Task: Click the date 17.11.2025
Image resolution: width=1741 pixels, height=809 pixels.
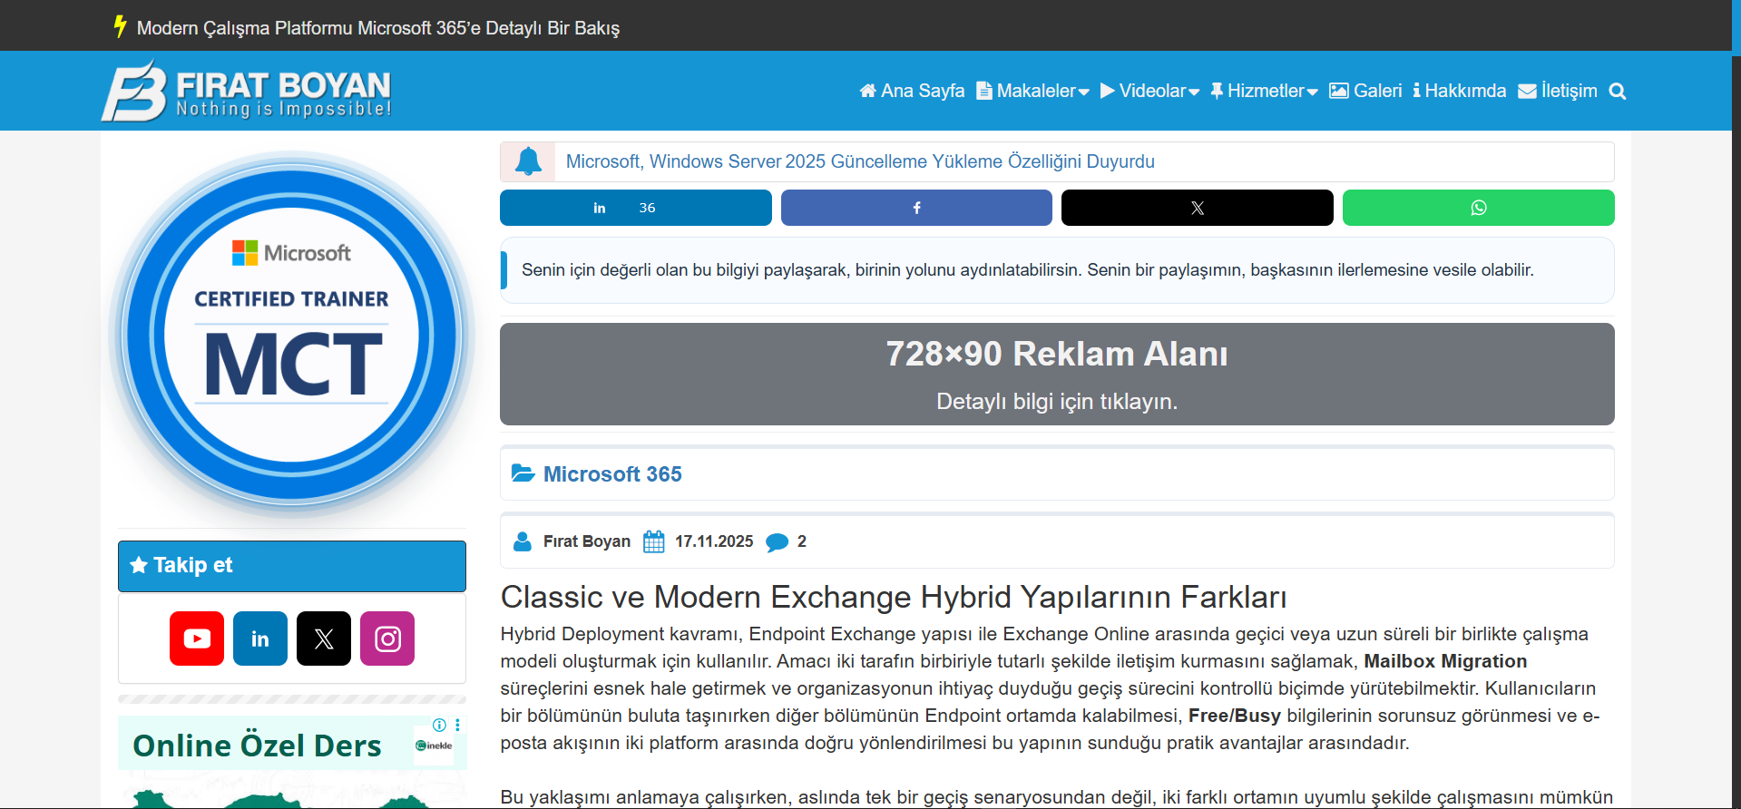Action: [714, 541]
